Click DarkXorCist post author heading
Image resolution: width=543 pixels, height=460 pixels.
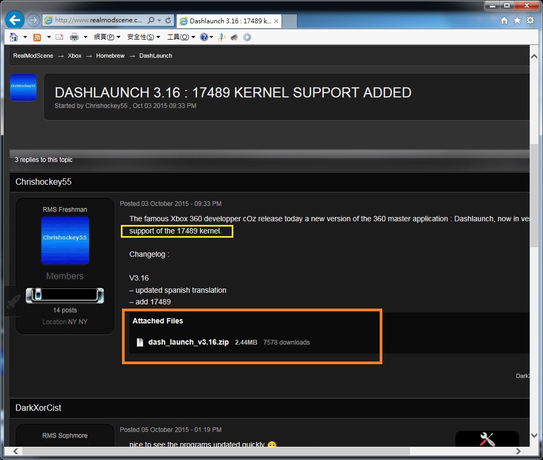click(x=38, y=408)
